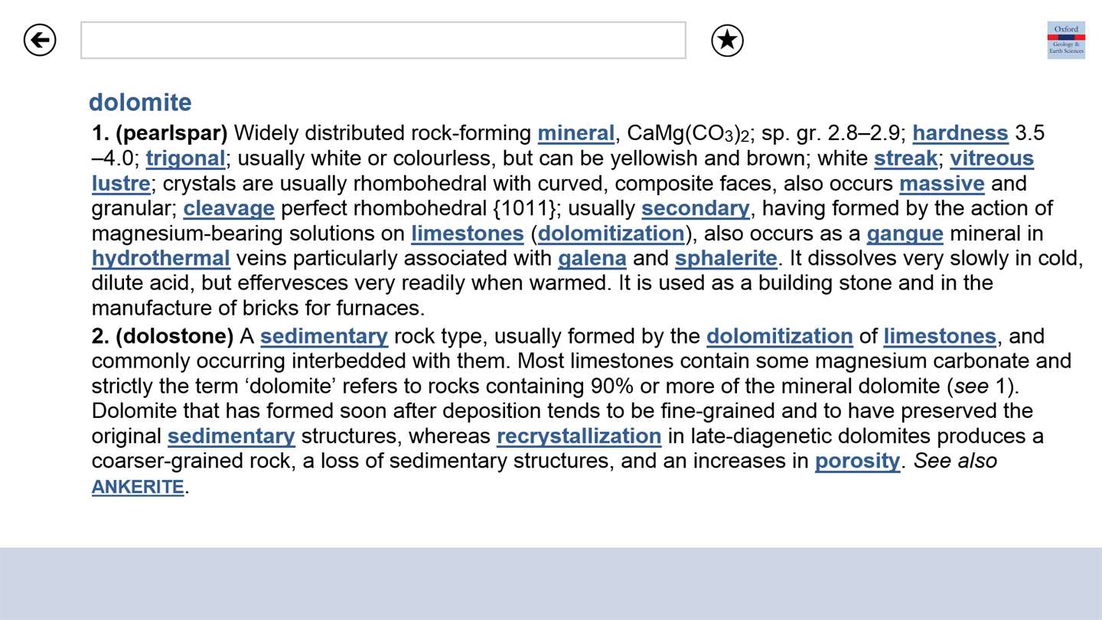1102x620 pixels.
Task: Click the 'streak' link
Action: coord(905,158)
